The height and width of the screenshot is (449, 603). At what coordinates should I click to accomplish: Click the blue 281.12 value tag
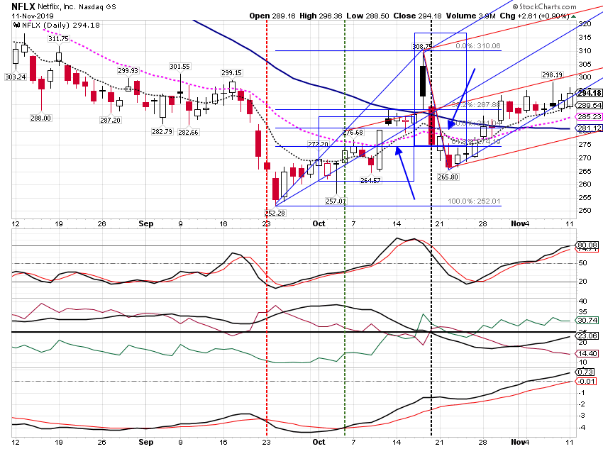click(x=590, y=128)
